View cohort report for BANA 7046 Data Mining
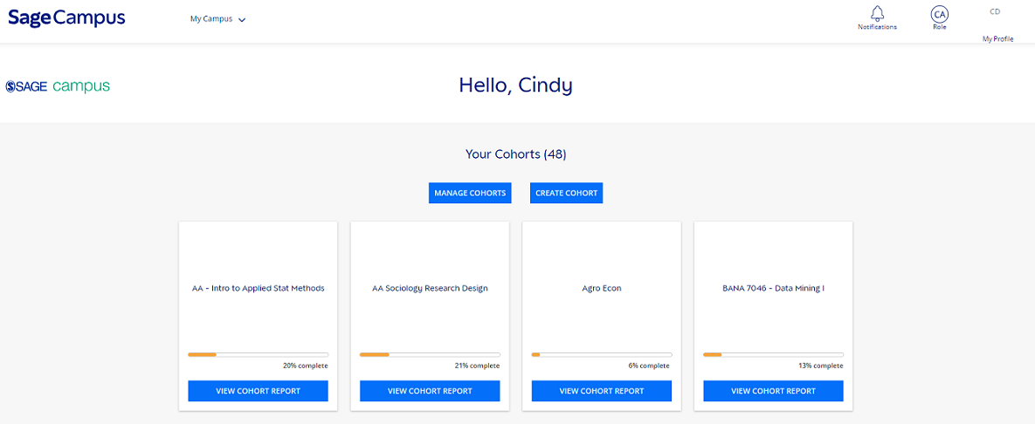This screenshot has height=424, width=1035. click(773, 391)
